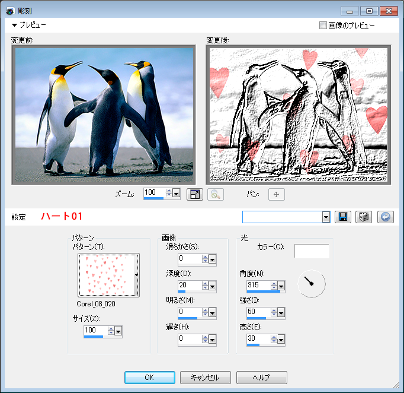Click the サイズ value field
The height and width of the screenshot is (393, 404).
95,330
